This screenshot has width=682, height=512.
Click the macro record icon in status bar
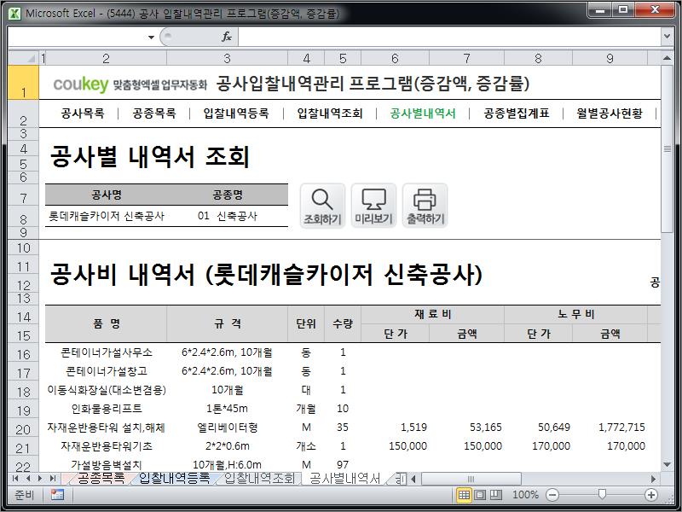point(57,495)
